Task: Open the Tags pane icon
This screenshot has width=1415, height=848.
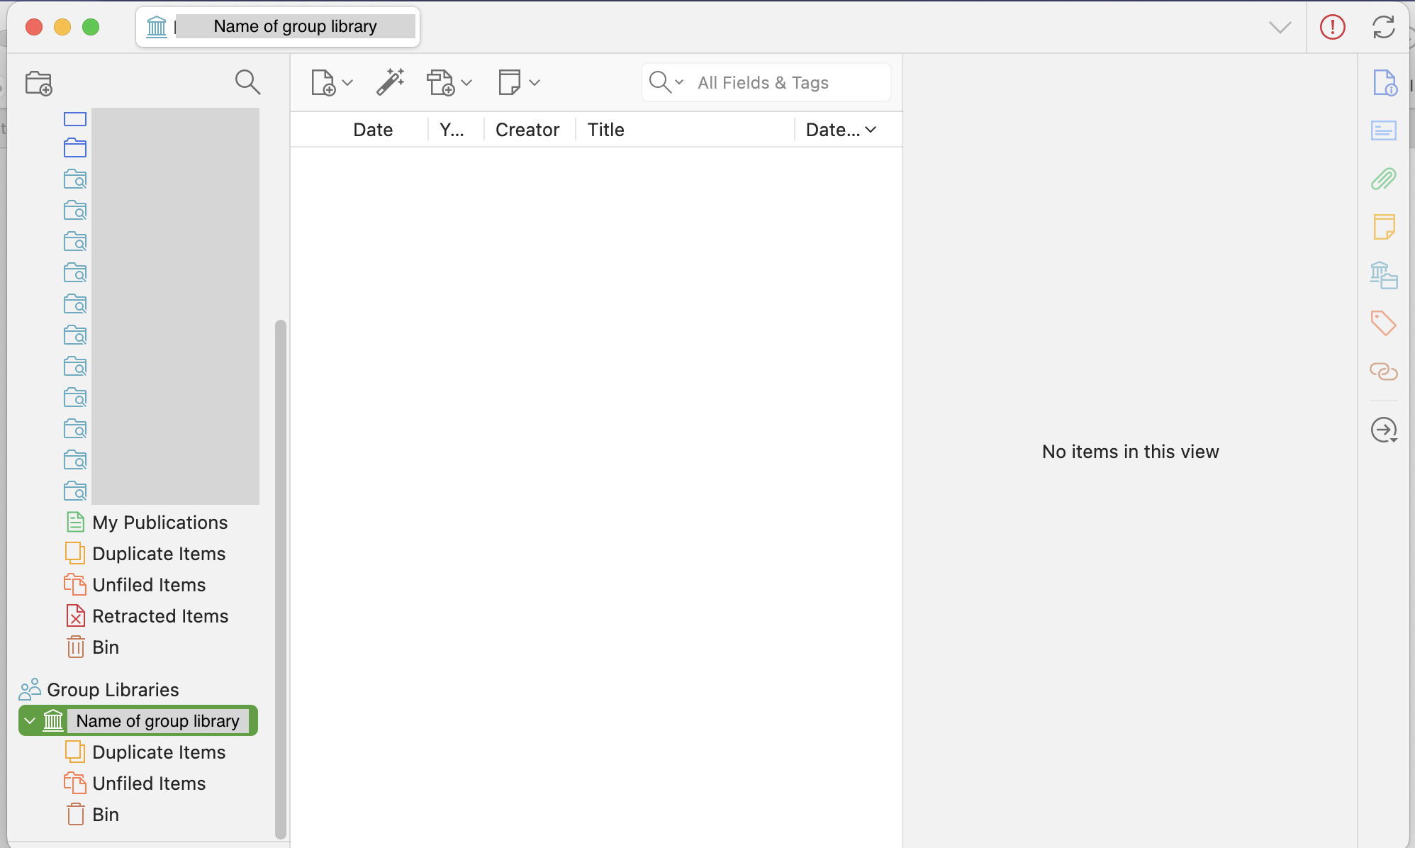Action: (x=1383, y=323)
